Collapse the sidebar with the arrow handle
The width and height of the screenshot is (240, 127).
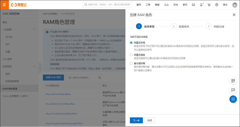(40, 68)
